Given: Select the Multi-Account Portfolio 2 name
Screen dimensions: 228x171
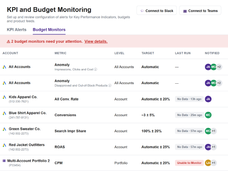Looking at the screenshot, I should (28, 161).
